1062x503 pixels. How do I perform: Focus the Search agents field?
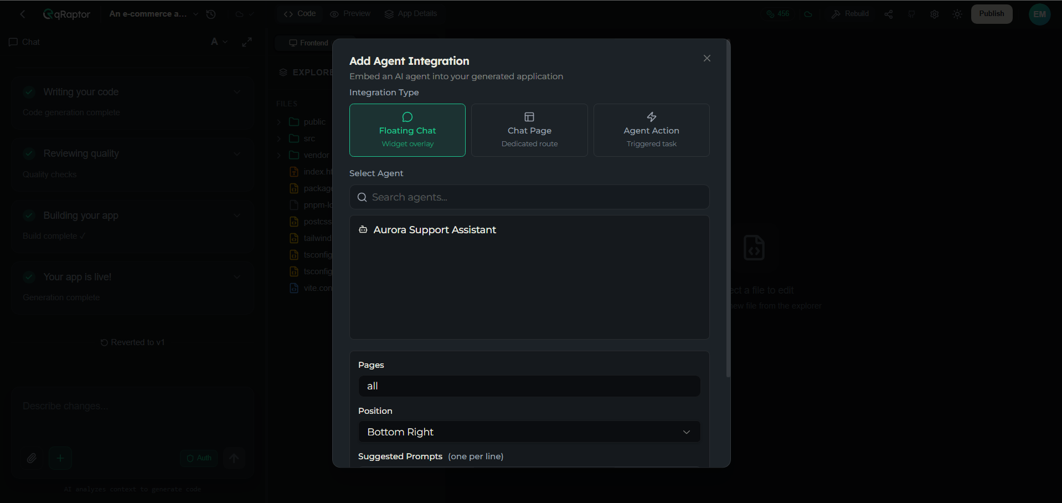click(x=529, y=197)
